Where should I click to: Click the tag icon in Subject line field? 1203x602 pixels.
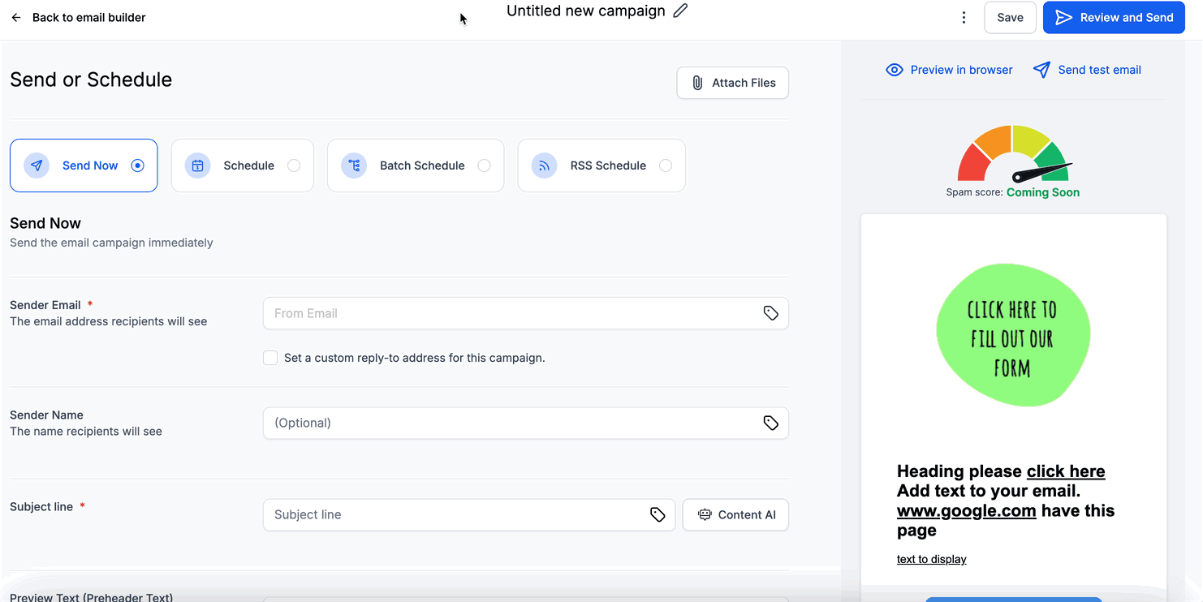(x=658, y=514)
